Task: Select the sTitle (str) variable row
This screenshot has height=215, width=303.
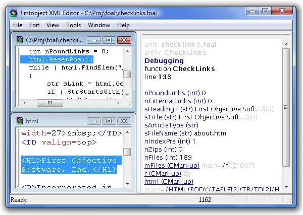Action: 201,117
